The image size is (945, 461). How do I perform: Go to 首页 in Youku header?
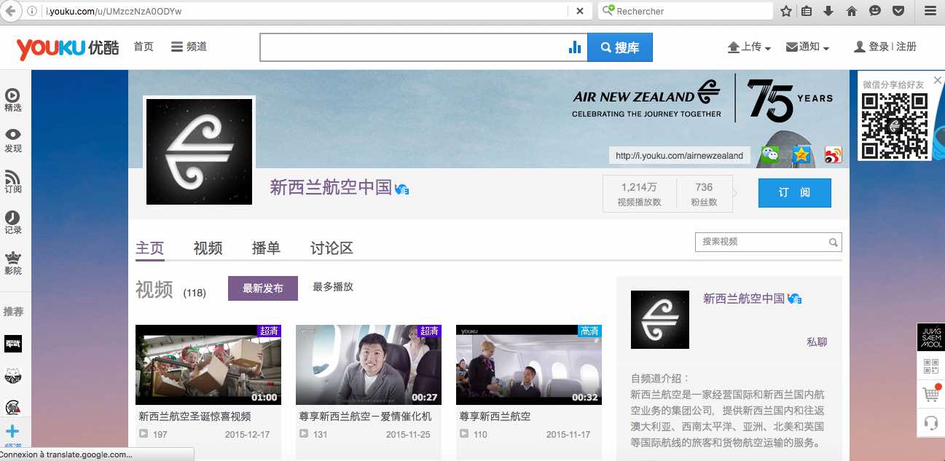tap(144, 47)
